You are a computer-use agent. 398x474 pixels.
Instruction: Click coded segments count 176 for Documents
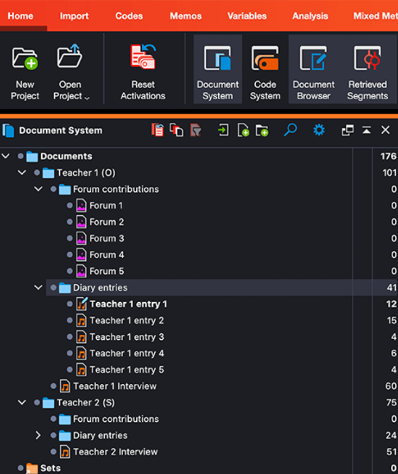point(388,156)
